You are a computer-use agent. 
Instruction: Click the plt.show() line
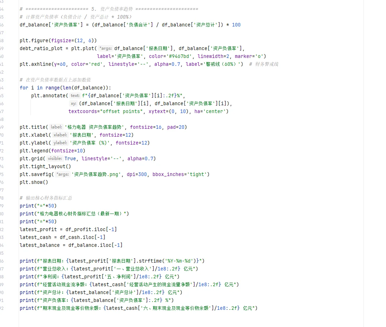[x=34, y=182]
